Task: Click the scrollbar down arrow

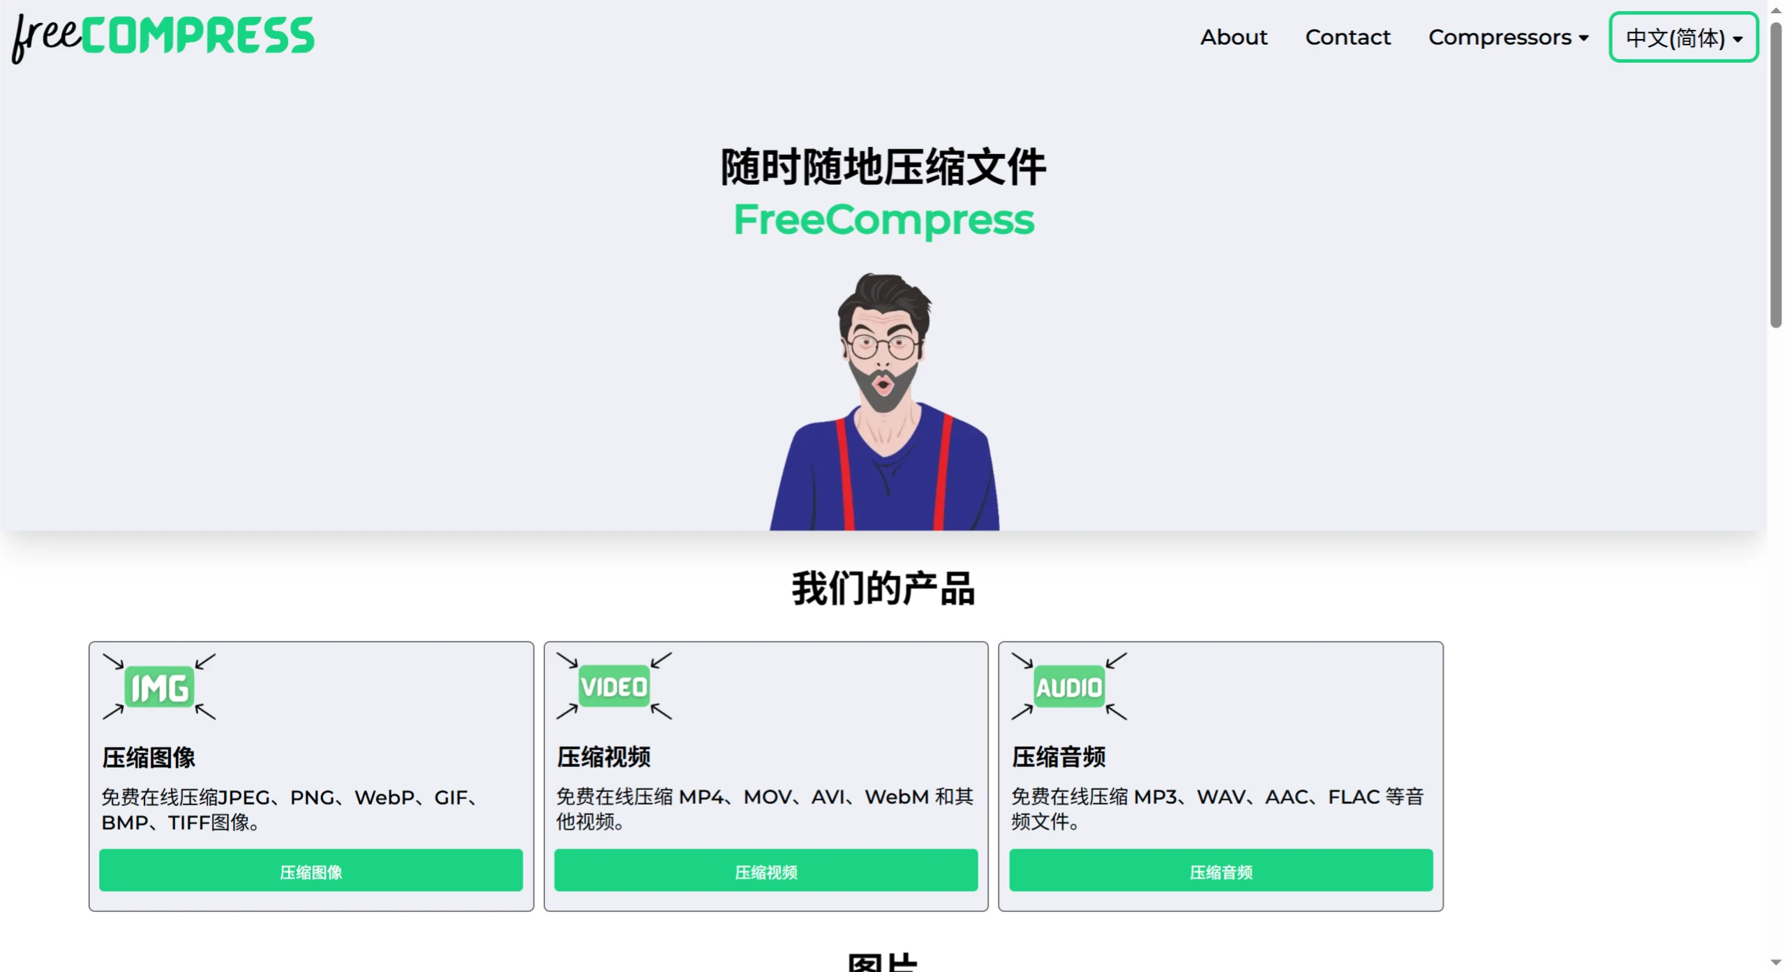Action: (x=1776, y=963)
